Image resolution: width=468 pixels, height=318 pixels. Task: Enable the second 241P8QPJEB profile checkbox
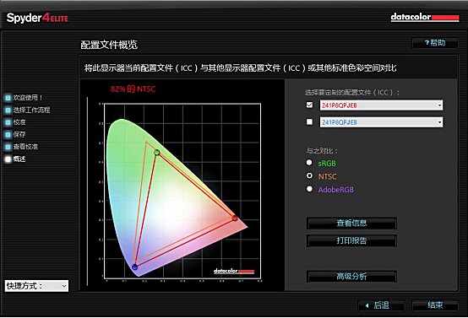coord(309,122)
